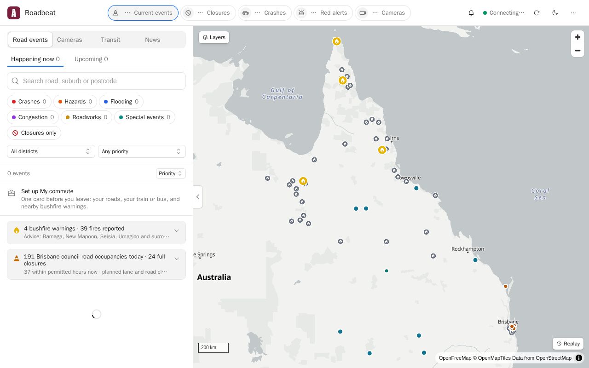Click the flame bushfire warnings icon

[x=17, y=230]
